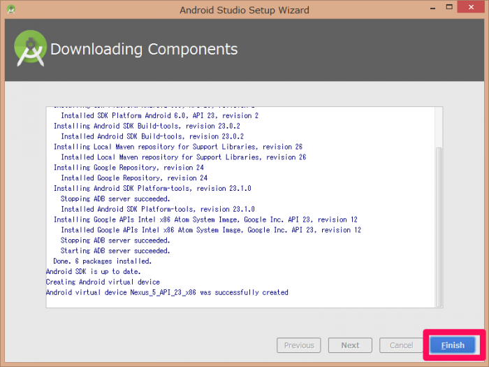The height and width of the screenshot is (367, 489).
Task: Click 'Installing Google Repository, revision 24' line
Action: 129,168
